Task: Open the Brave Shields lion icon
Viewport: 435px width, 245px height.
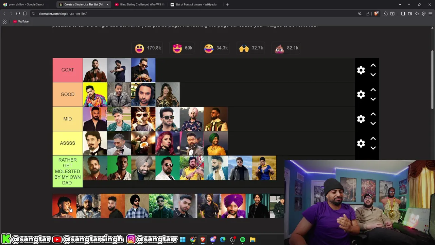Action: point(376,14)
